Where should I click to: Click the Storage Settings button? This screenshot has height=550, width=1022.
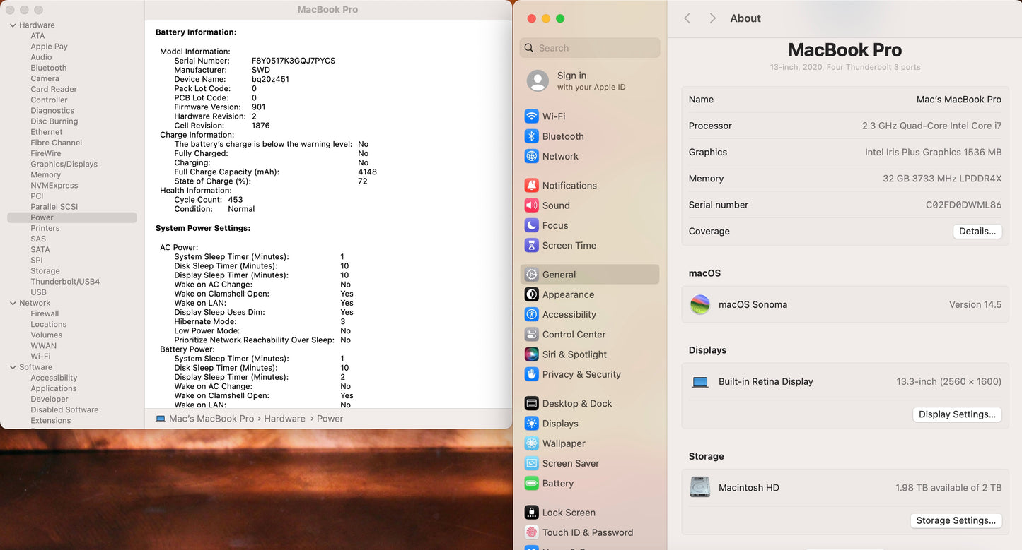pos(956,520)
